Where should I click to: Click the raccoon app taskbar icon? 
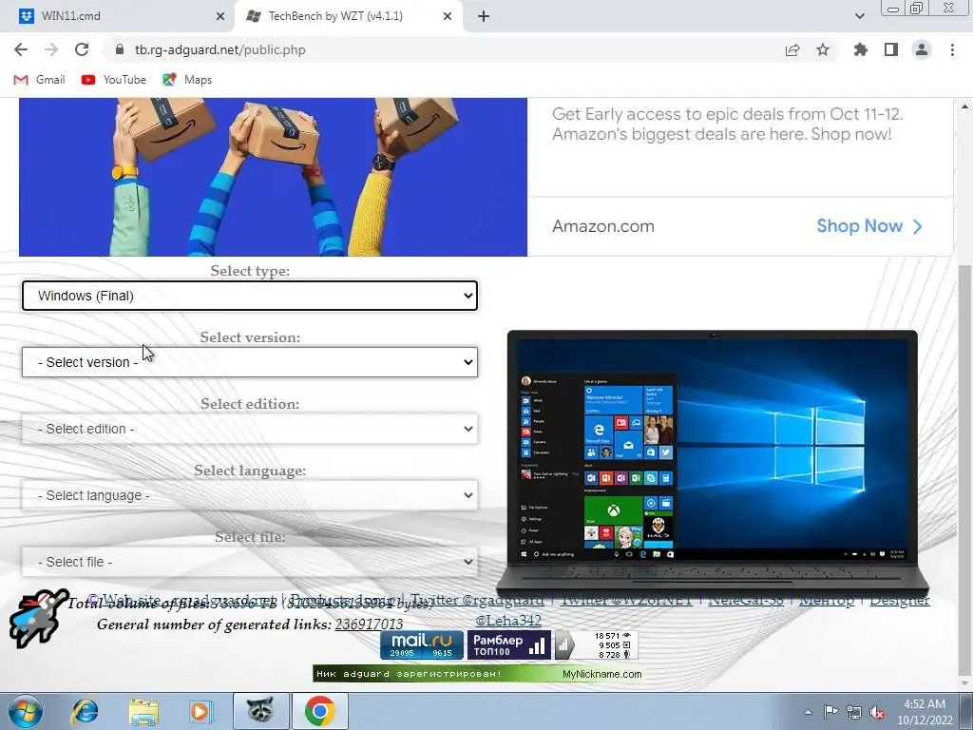(260, 711)
